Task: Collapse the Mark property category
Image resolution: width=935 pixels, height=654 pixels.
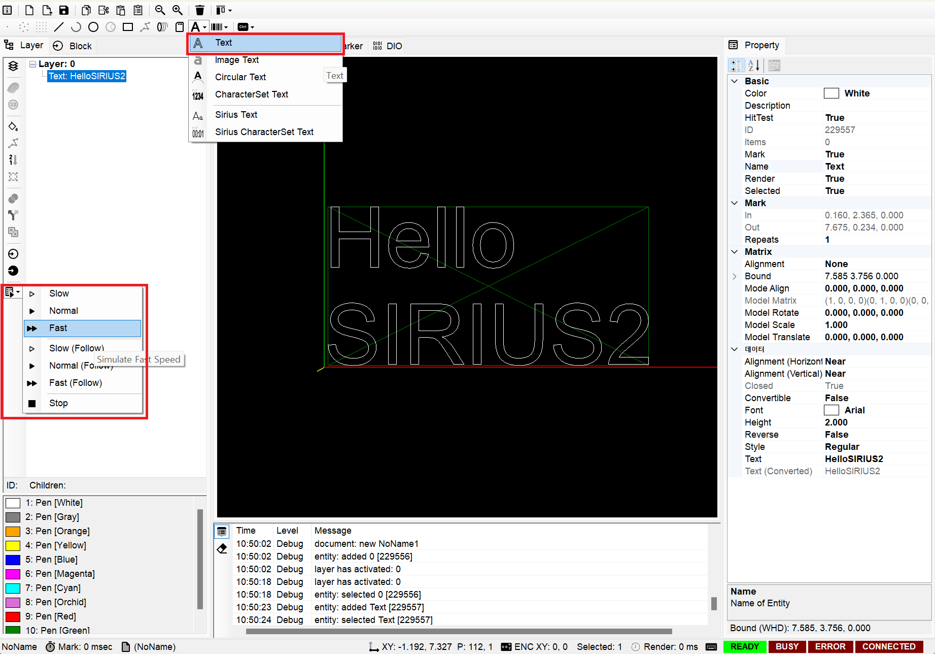Action: 734,203
